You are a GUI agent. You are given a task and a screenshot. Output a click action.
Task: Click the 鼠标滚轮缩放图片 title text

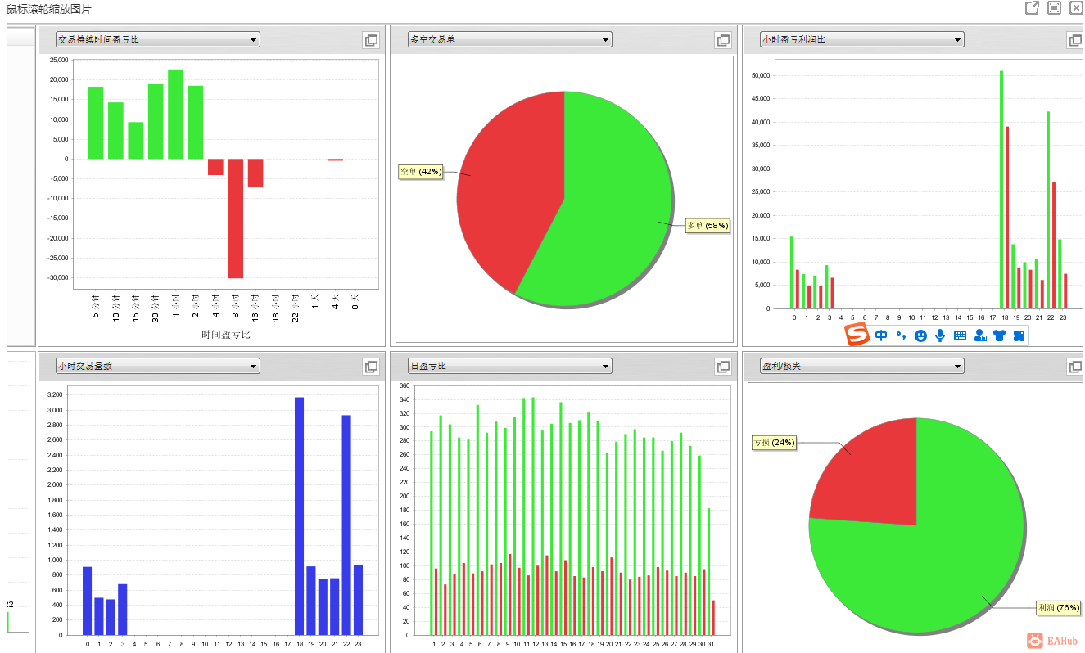coord(49,9)
